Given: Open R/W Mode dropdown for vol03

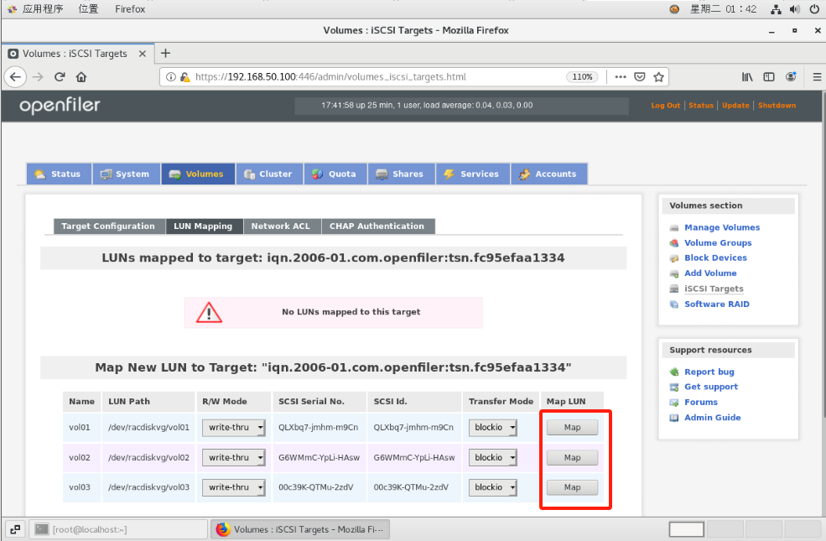Looking at the screenshot, I should click(x=233, y=487).
